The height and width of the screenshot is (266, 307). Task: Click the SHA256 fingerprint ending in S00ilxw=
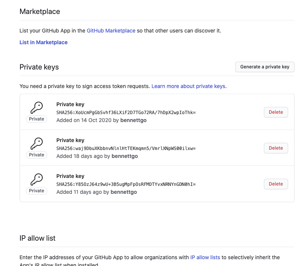pos(126,148)
